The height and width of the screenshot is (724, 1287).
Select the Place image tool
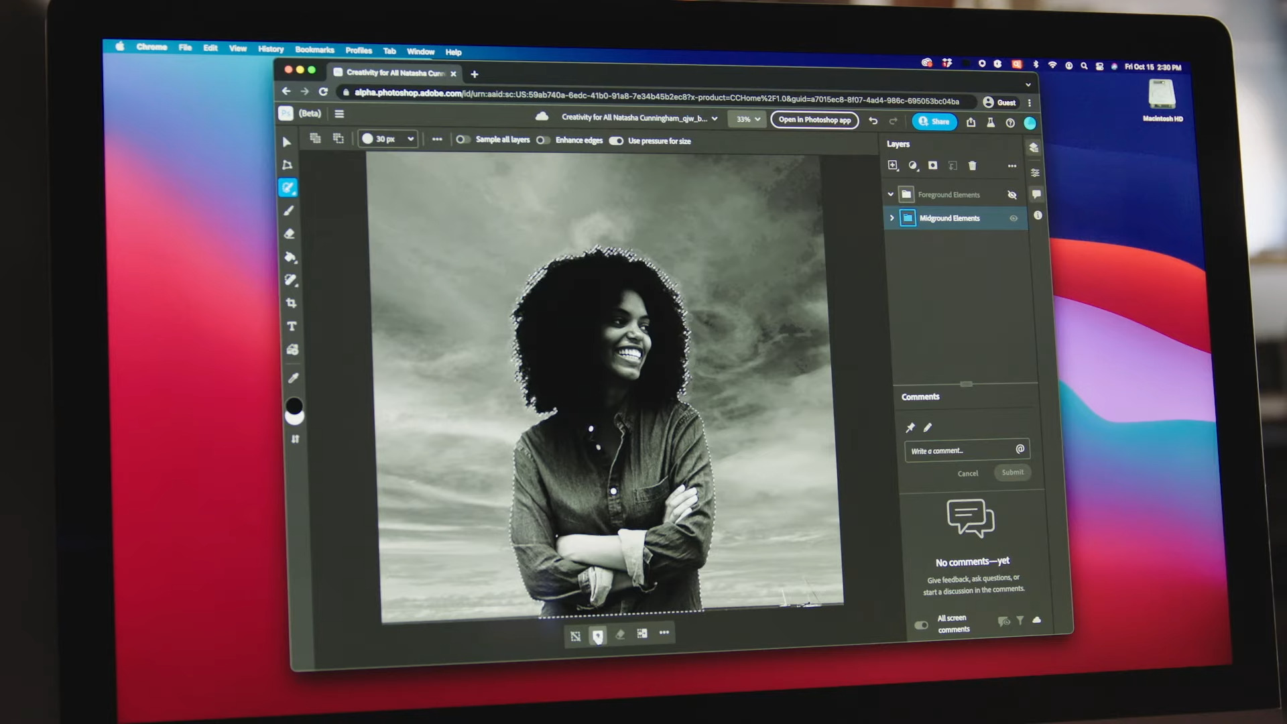click(x=293, y=349)
